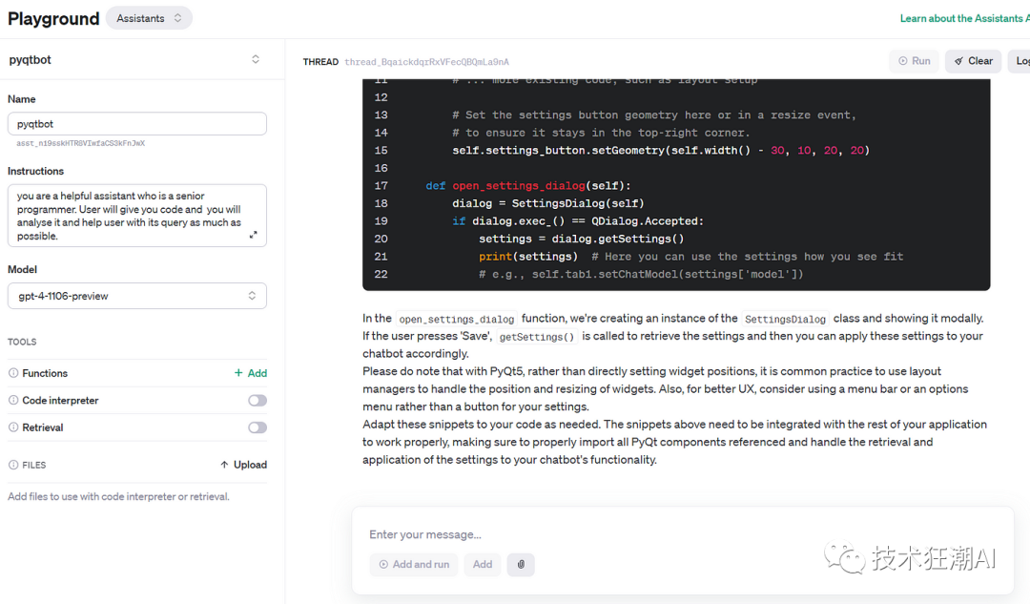Click the getSettings() inline code in response
Viewport: 1030px width, 604px height.
pos(537,337)
